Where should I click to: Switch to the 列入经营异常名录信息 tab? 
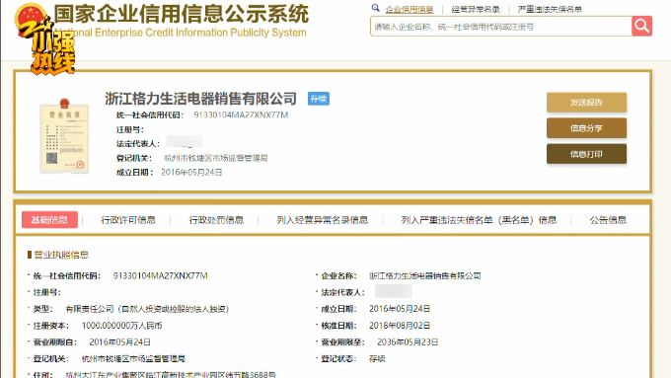click(x=323, y=220)
